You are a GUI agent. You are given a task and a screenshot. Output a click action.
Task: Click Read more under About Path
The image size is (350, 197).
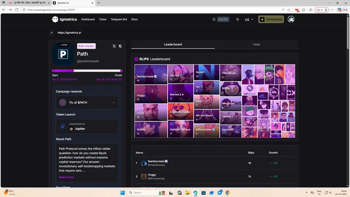coord(66,177)
